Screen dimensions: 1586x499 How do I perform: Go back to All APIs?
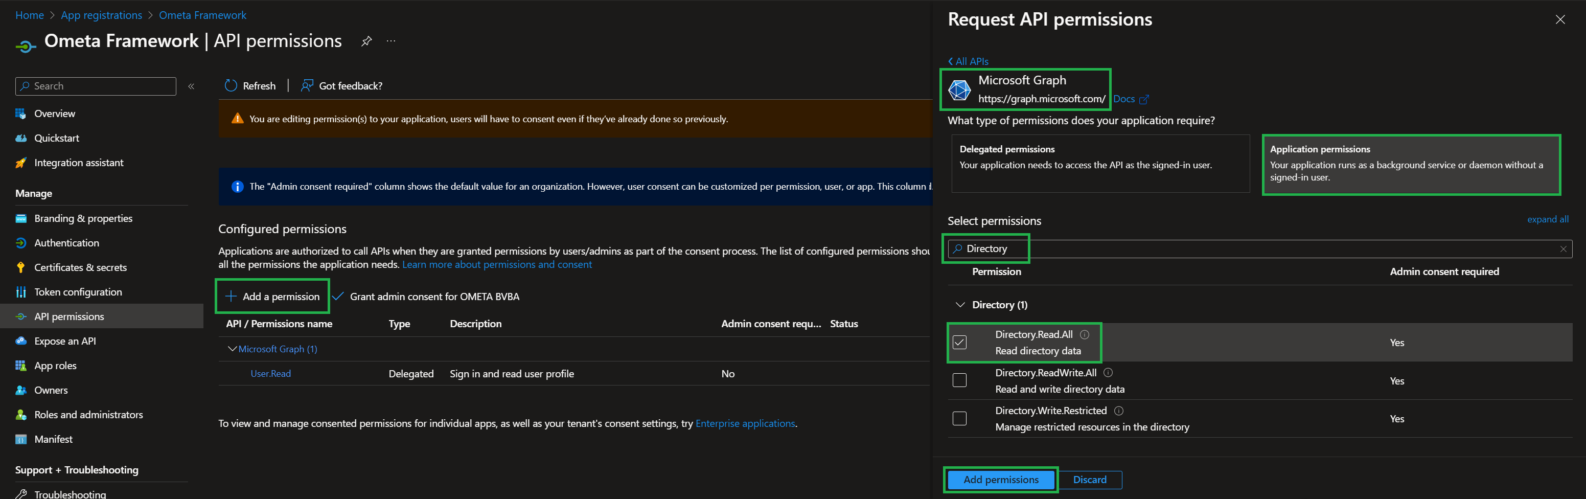tap(968, 61)
